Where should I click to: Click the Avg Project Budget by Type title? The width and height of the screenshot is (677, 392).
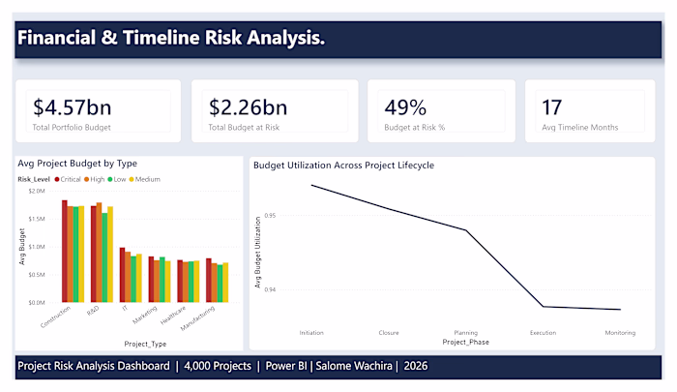(x=77, y=164)
